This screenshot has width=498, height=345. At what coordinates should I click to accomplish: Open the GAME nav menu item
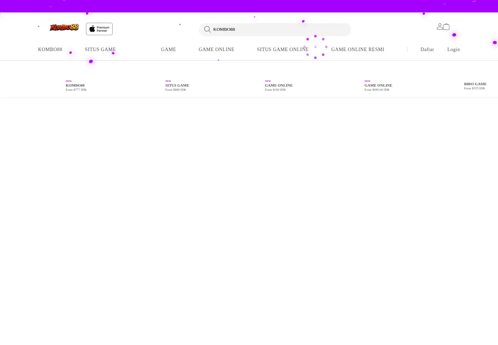pos(168,49)
